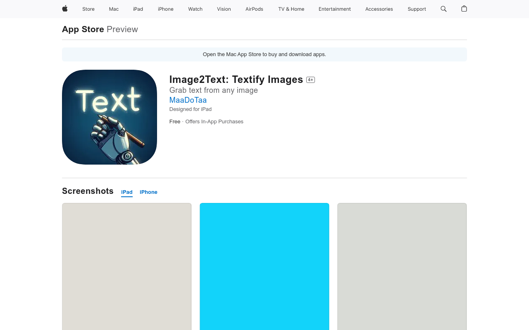Open the search magnifier icon
Screen dimensions: 529x330
[x=443, y=9]
